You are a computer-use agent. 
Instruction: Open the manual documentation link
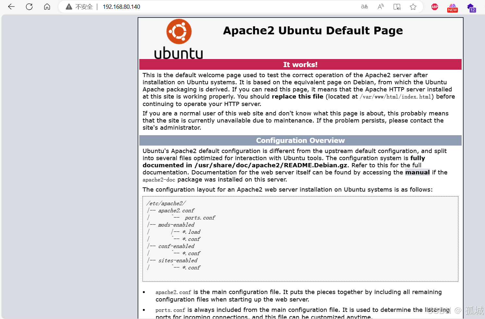[417, 172]
